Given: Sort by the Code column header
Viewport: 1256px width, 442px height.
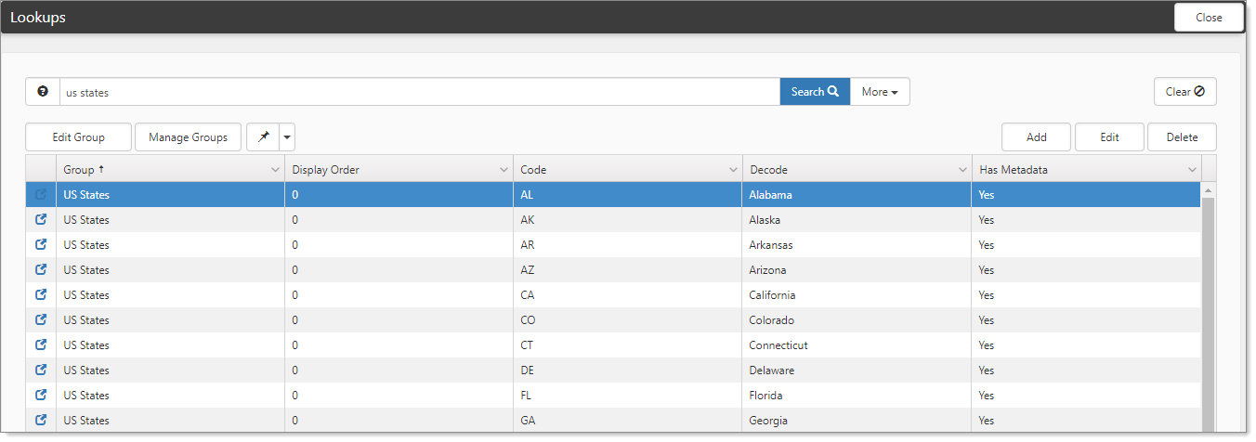Looking at the screenshot, I should tap(613, 170).
